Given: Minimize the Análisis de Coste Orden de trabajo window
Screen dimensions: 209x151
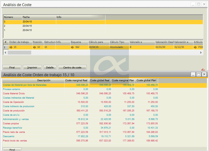Looking at the screenshot, I should tap(193, 74).
